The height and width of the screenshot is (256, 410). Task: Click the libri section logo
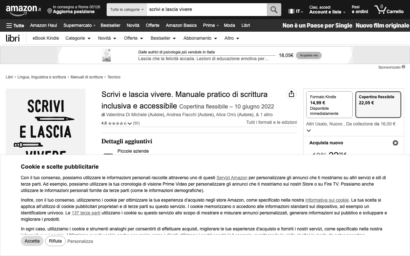[12, 38]
